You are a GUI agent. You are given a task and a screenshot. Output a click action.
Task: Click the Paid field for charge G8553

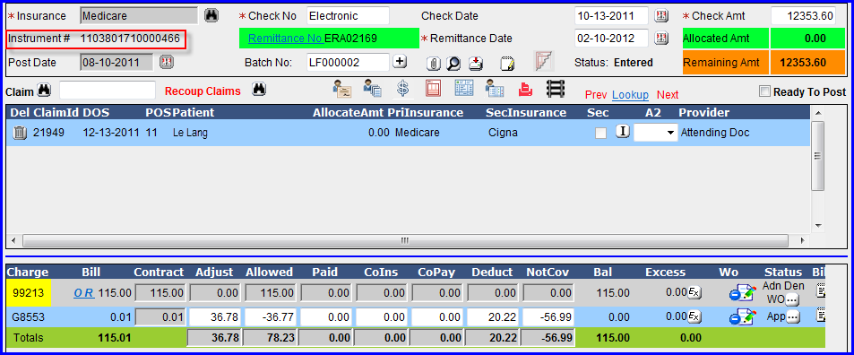coord(325,316)
